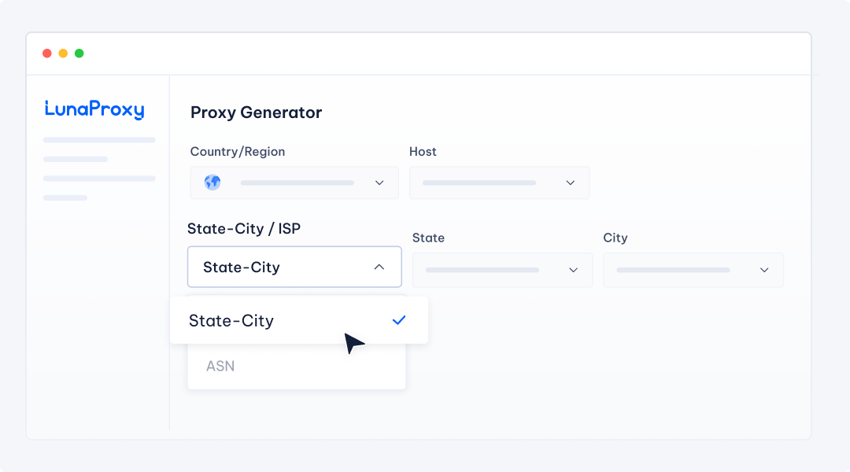Select the last short sidebar item
Image resolution: width=850 pixels, height=472 pixels.
click(65, 197)
